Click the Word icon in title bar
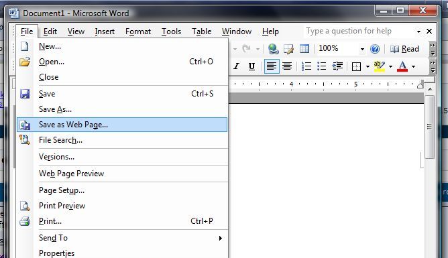 click(13, 13)
